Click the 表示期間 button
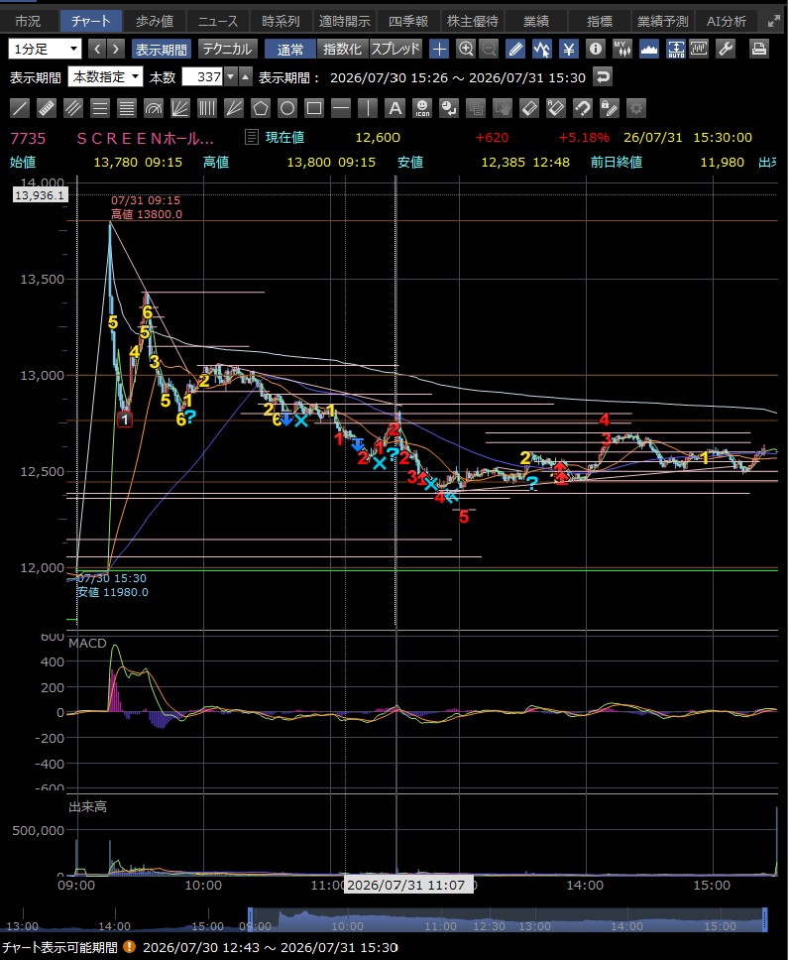This screenshot has height=960, width=789. tap(161, 49)
